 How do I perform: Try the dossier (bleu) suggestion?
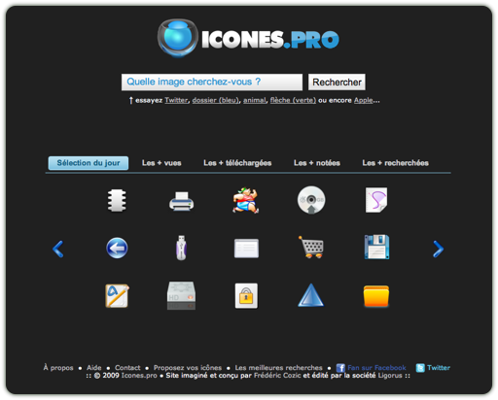tap(215, 100)
